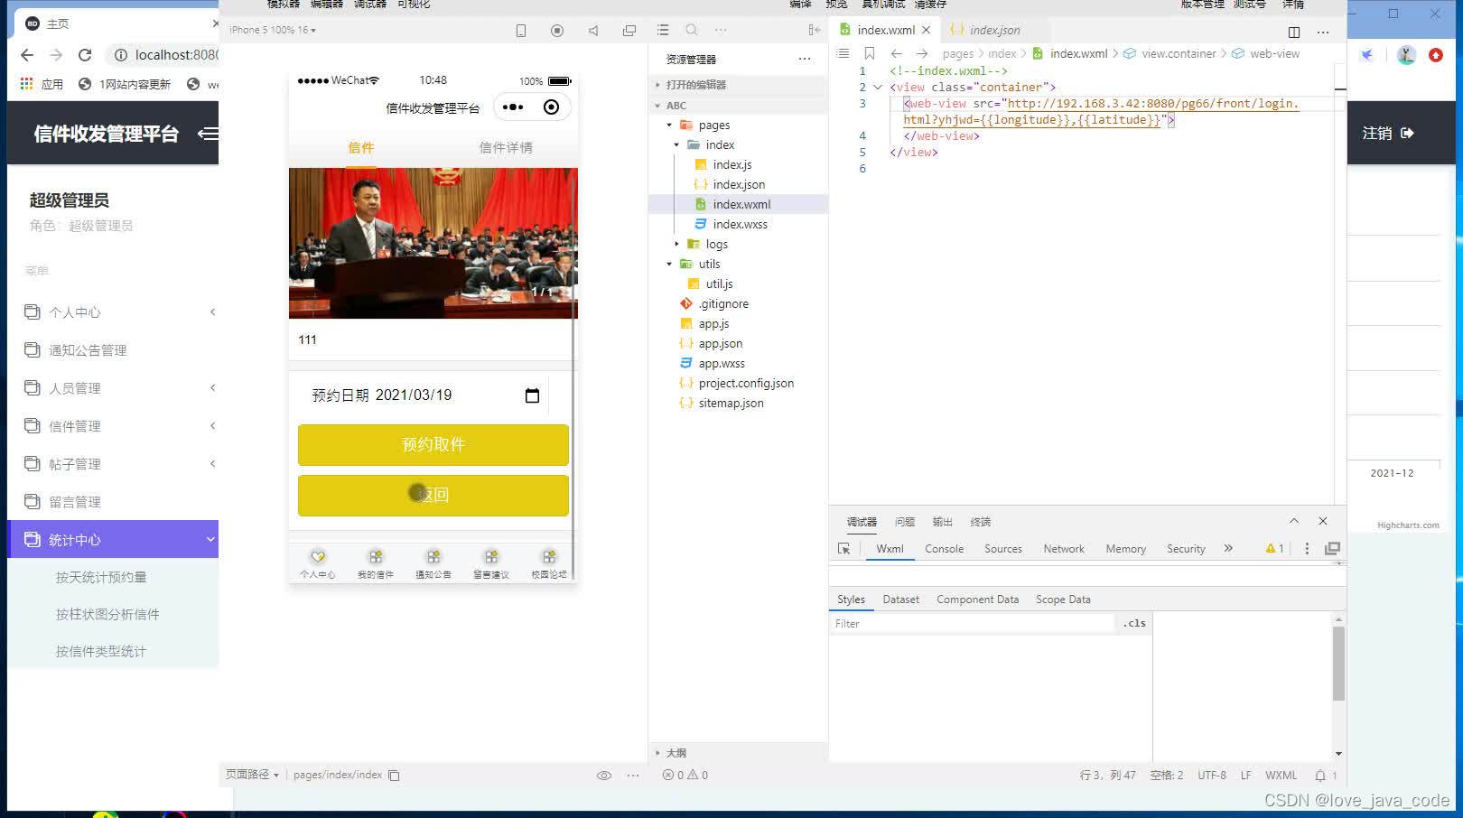Tap 校园论坛 in the phone tab bar
Screen dimensions: 1463x818
tap(549, 562)
